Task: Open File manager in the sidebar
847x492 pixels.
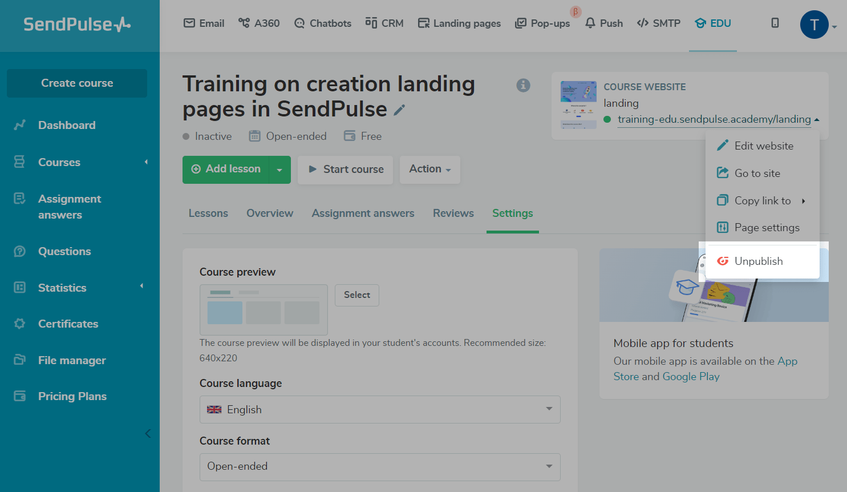Action: [x=72, y=360]
